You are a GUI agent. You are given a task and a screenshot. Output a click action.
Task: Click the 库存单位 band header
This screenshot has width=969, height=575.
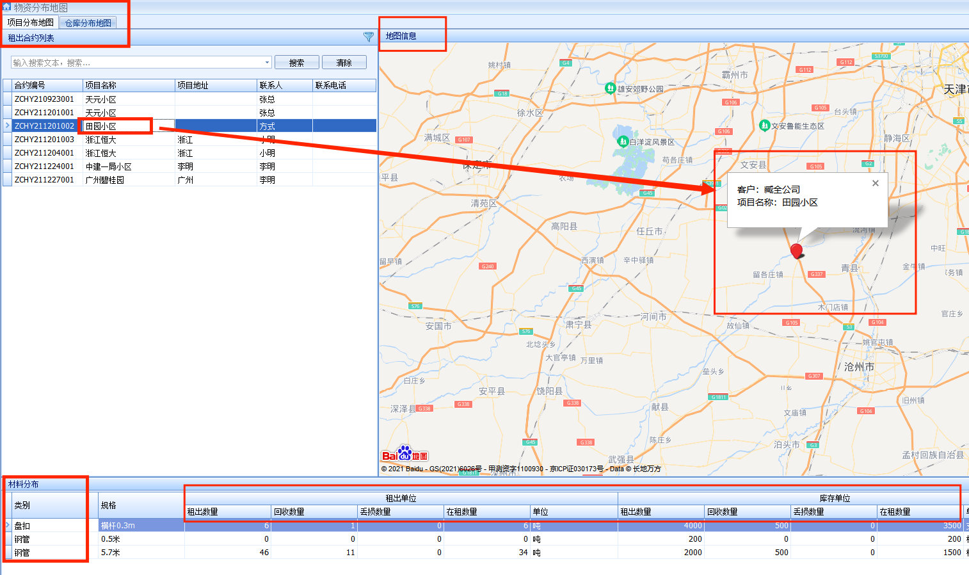click(x=835, y=498)
